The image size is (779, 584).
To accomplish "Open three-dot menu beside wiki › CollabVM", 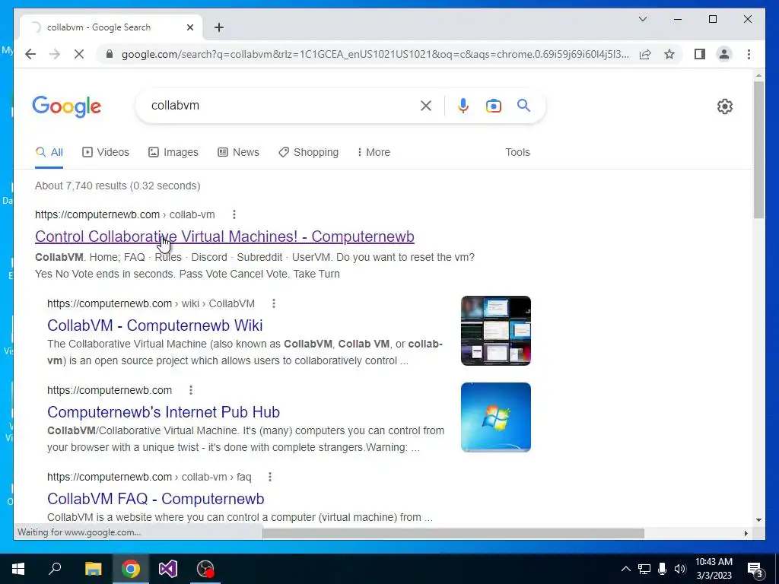I will tap(274, 303).
